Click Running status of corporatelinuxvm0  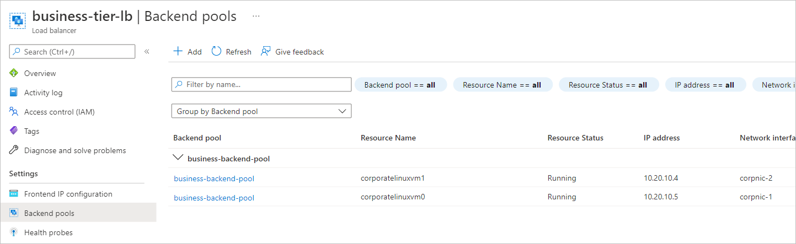tap(562, 197)
